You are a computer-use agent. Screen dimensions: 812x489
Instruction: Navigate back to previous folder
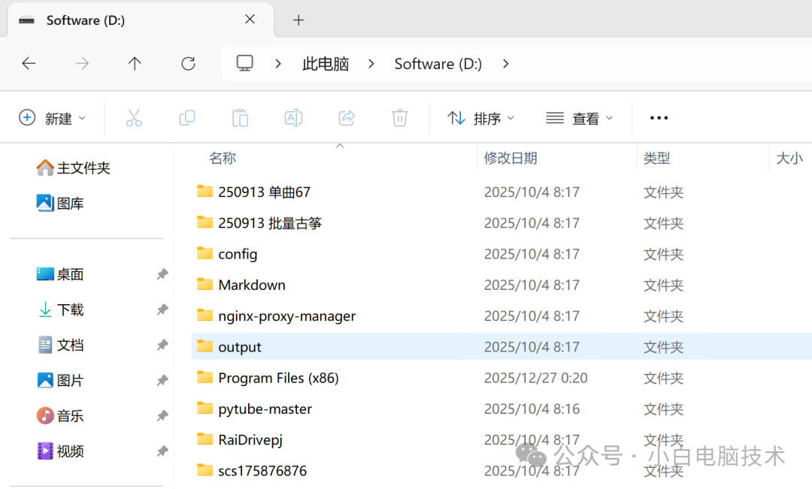(29, 64)
